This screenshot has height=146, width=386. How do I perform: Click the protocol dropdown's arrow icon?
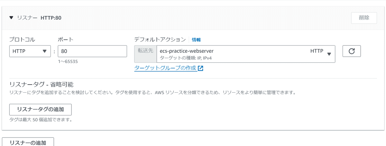point(44,51)
